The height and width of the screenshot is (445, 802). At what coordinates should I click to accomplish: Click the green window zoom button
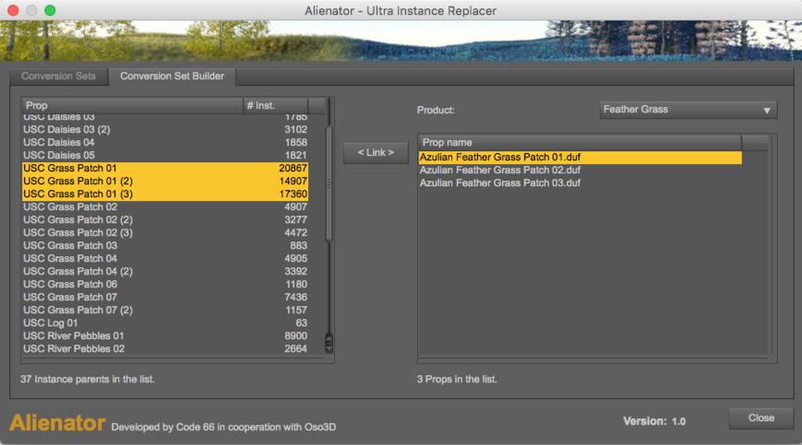click(x=50, y=10)
